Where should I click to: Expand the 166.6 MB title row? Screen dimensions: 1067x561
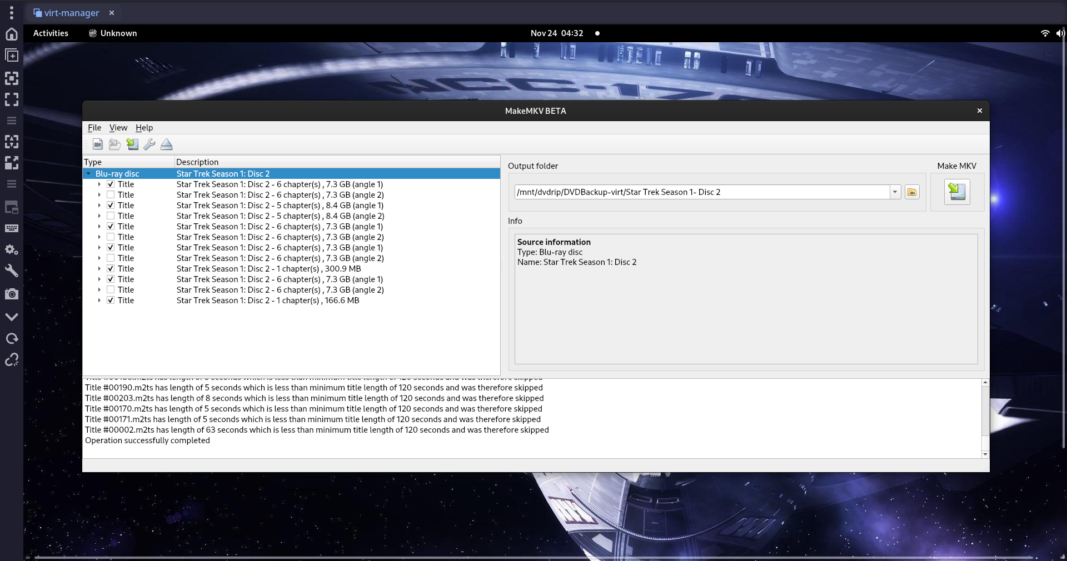click(99, 300)
